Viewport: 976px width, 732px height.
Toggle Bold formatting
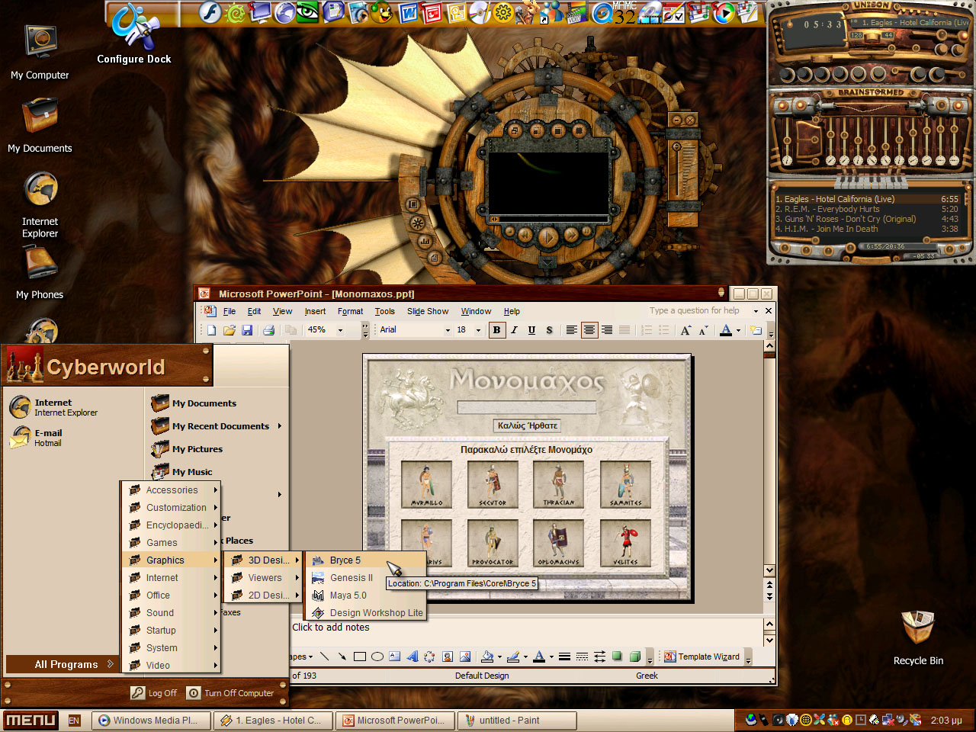497,330
